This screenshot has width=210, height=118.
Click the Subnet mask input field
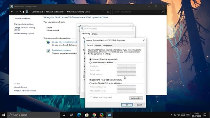coord(126,70)
